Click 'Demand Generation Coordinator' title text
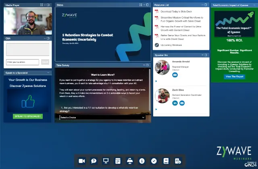Viewport: 258px width, 169px height. pos(187,95)
